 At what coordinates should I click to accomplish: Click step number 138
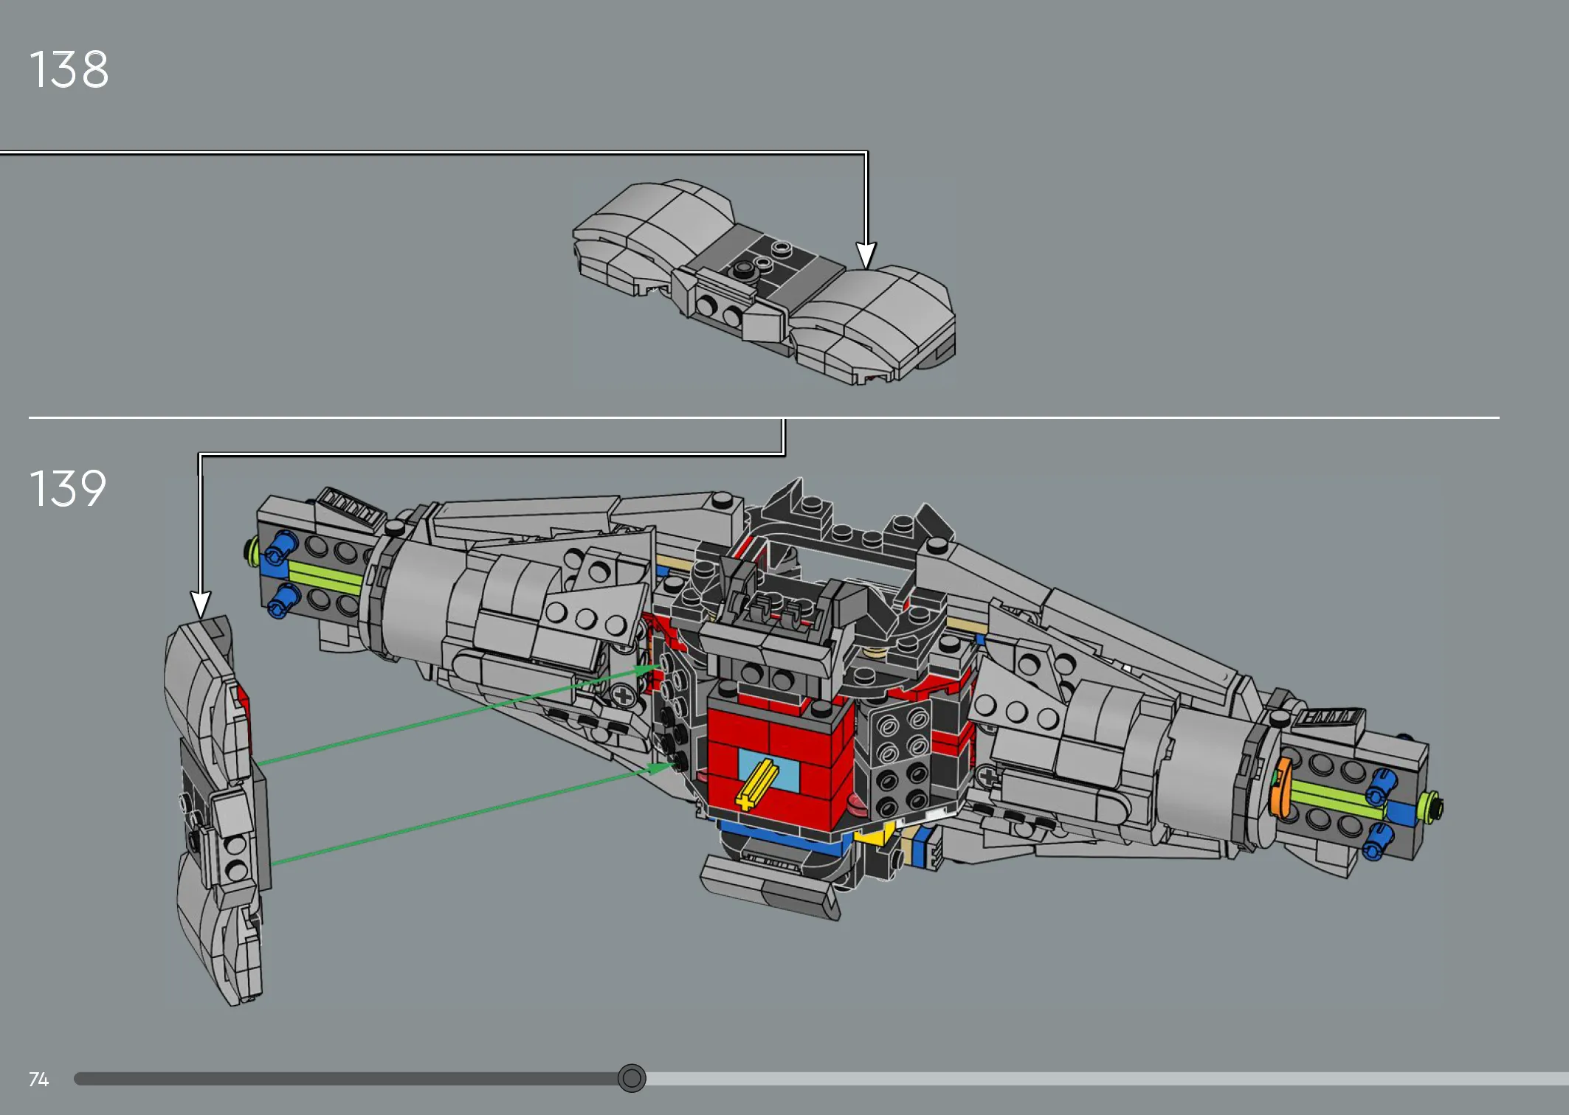[x=69, y=70]
